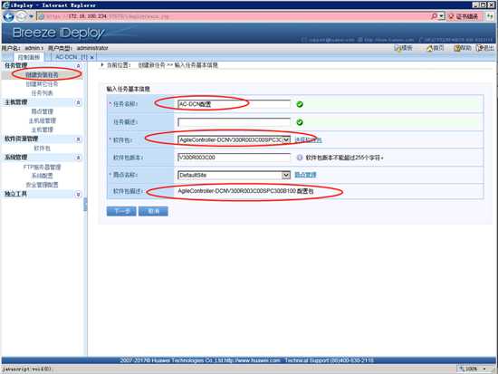Collapse the 软件资源管理 sidebar section
498x374 pixels.
78,139
